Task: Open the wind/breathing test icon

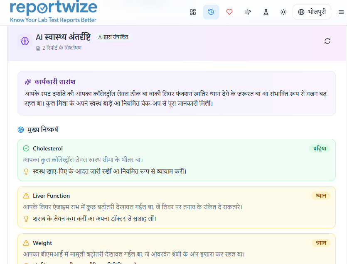Action: pos(247,12)
